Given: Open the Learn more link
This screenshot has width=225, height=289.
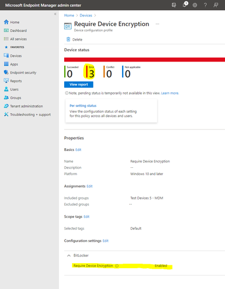Looking at the screenshot, I should tap(170, 93).
